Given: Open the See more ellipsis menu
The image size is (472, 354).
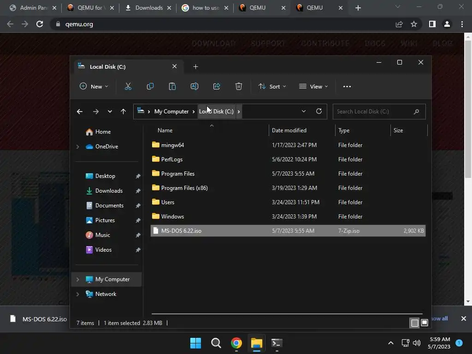Looking at the screenshot, I should pyautogui.click(x=347, y=86).
